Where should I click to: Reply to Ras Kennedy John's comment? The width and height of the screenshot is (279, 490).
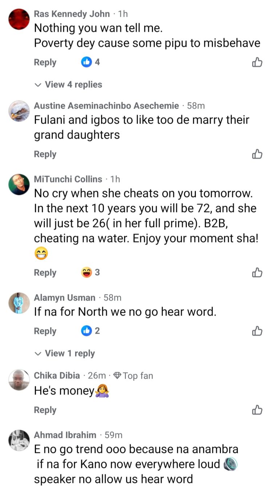[x=45, y=62]
